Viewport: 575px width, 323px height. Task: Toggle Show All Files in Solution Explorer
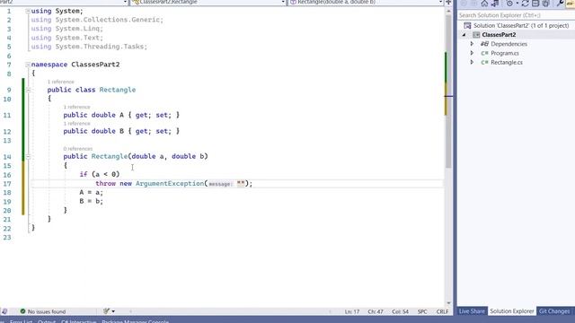545,4
